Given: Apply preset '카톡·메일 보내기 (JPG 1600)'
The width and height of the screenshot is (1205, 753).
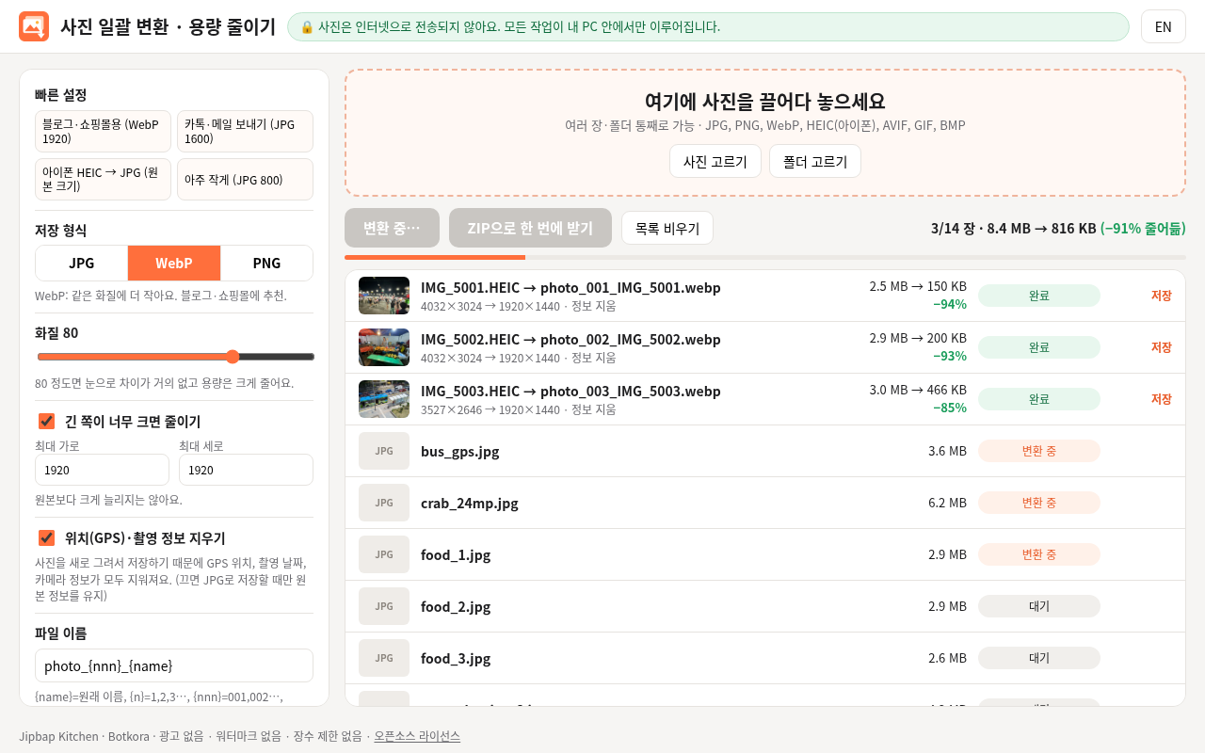Looking at the screenshot, I should [245, 131].
